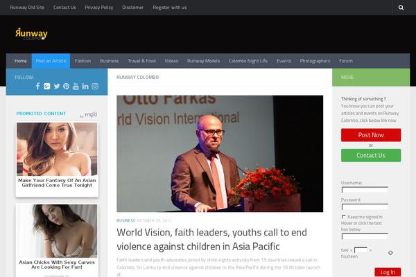Visit the Runway Old Site link
The height and width of the screenshot is (277, 416).
27,8
